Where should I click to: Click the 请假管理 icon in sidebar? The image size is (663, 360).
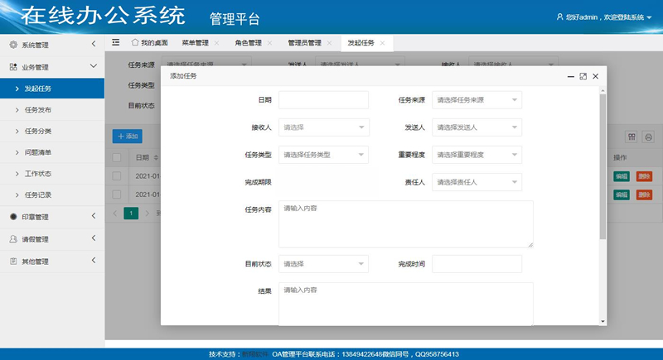pos(13,239)
